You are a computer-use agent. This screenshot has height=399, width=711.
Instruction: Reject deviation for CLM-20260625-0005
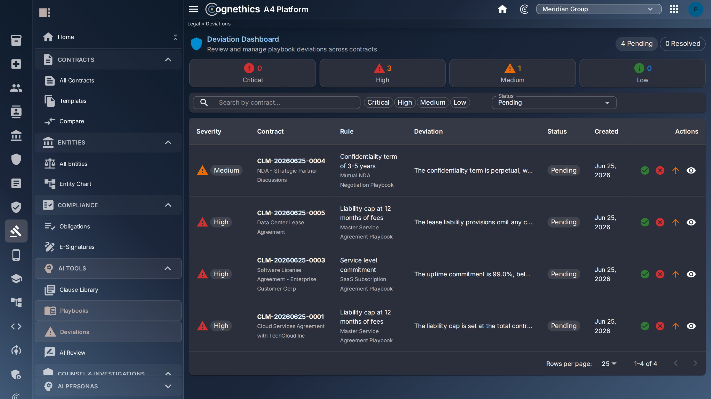coord(660,222)
